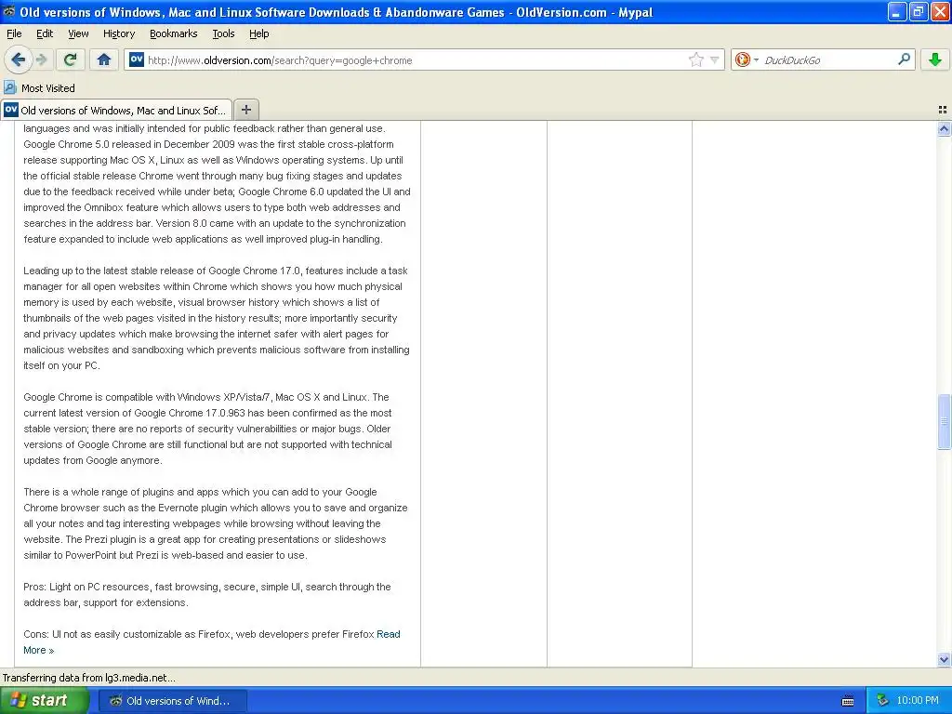Click the scrollbar down arrow

click(945, 659)
